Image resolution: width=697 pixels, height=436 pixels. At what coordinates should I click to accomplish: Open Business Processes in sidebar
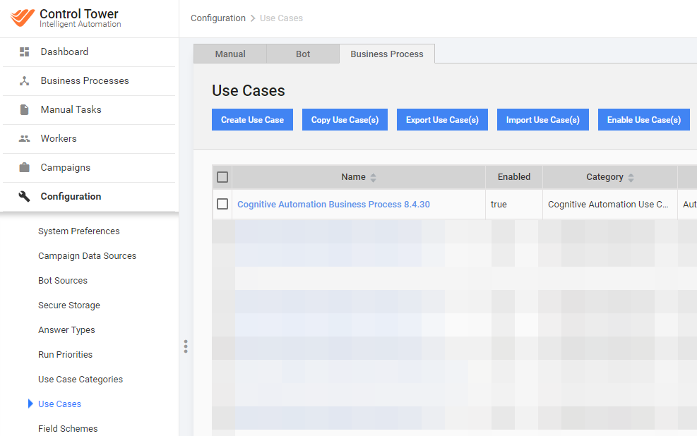pyautogui.click(x=89, y=81)
